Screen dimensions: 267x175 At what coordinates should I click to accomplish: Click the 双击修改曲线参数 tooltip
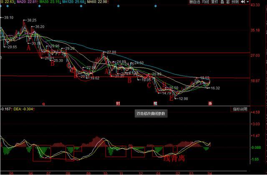tap(151, 113)
